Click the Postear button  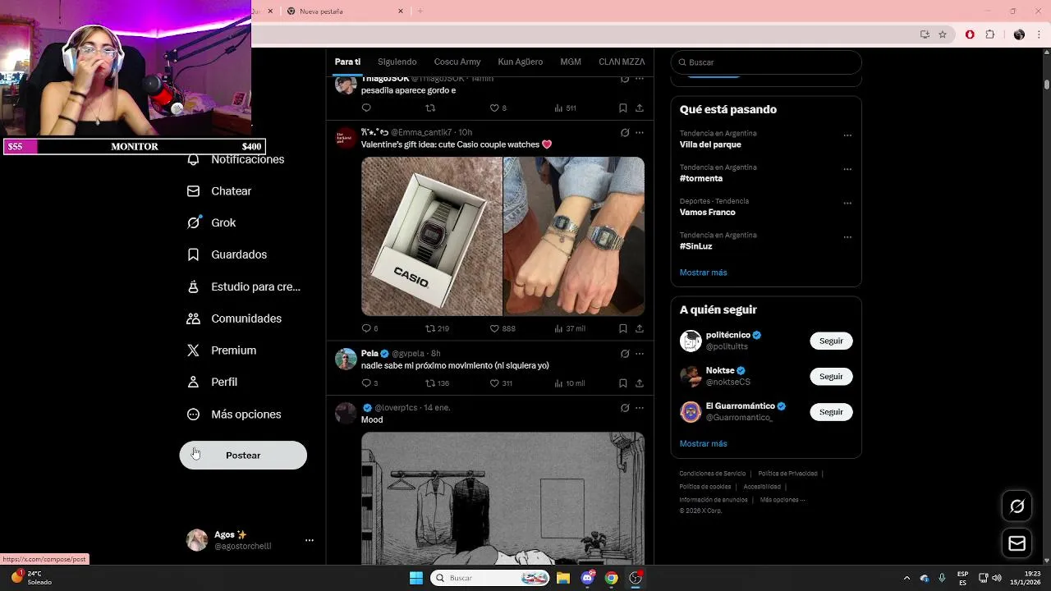243,456
